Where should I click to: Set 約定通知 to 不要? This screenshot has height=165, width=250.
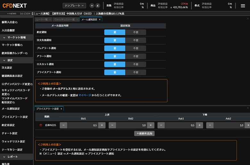tap(136, 32)
